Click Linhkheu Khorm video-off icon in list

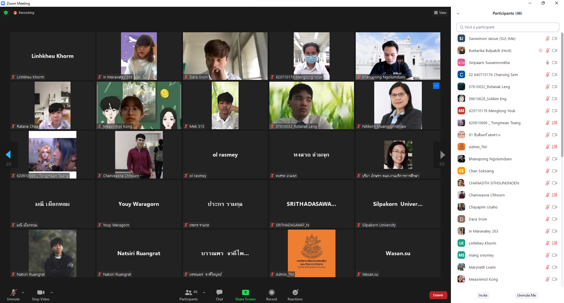[555, 243]
